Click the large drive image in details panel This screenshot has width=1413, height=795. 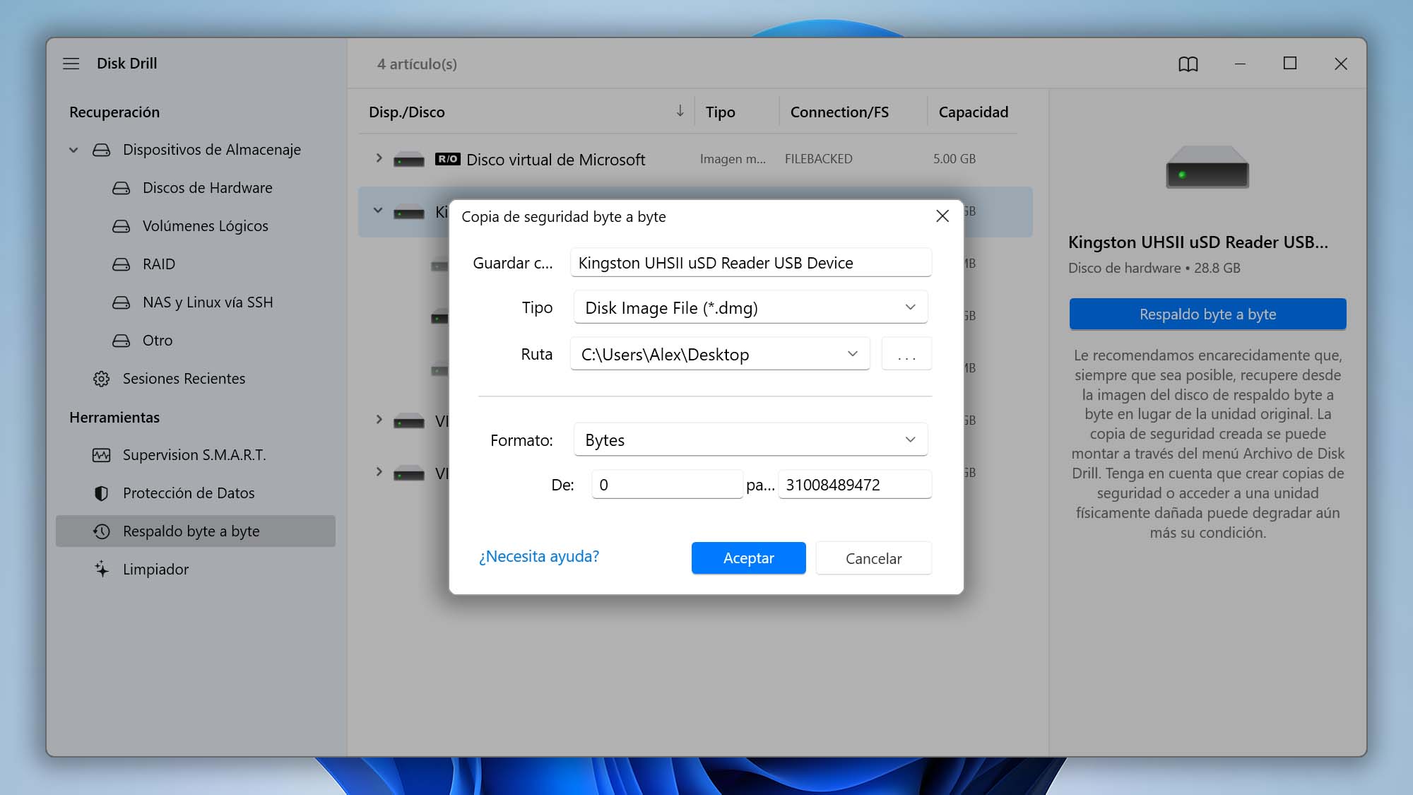tap(1207, 167)
